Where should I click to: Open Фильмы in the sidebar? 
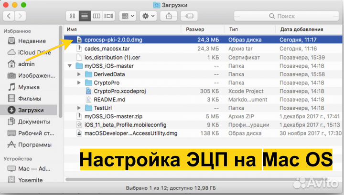point(29,99)
